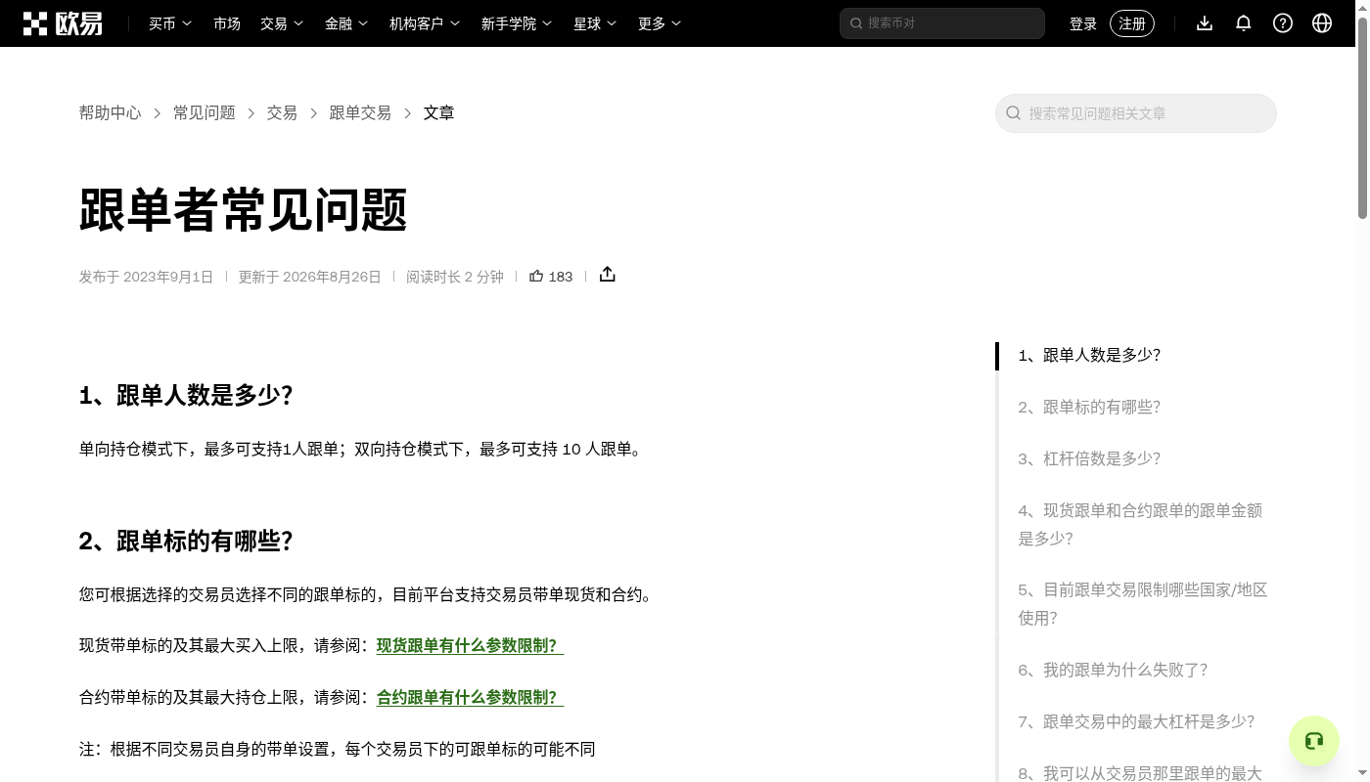Jump to section 2、跟单标的有哪些?

(1089, 408)
